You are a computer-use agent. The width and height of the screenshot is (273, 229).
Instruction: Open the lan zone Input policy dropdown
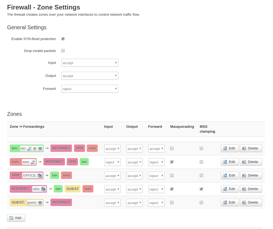[x=112, y=149]
